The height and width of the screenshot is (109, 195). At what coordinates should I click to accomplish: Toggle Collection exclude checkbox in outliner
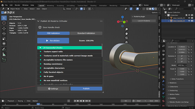click(186, 15)
